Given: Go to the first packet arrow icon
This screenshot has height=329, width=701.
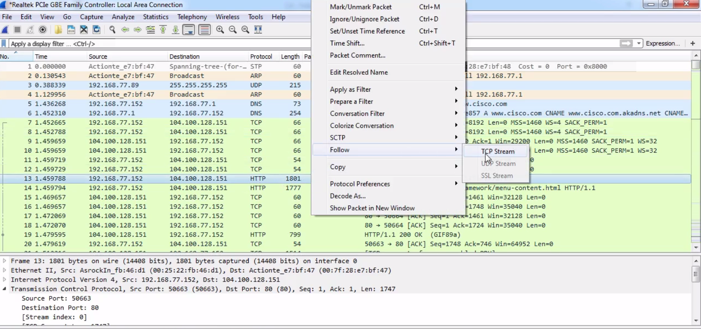Looking at the screenshot, I should 163,30.
